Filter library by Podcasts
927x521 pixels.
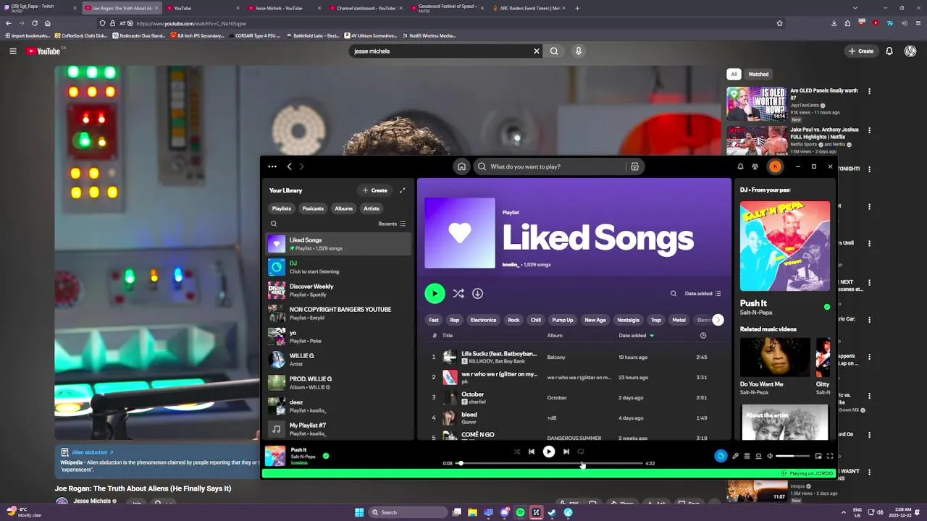tap(313, 208)
